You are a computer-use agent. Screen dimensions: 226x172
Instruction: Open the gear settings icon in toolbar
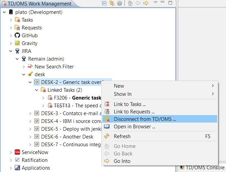[120, 3]
